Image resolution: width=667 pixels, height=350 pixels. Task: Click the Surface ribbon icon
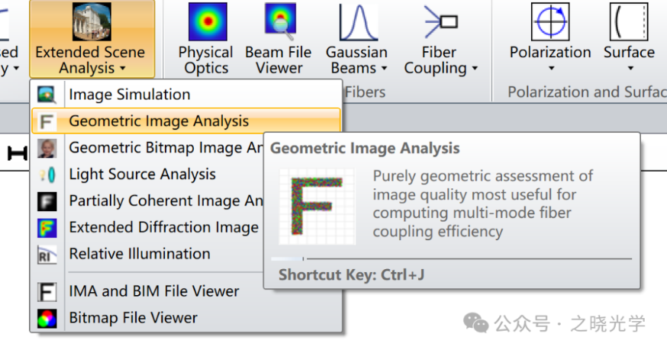[629, 21]
